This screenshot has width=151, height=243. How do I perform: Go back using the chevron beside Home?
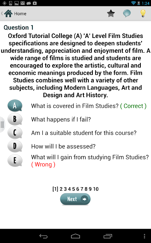pyautogui.click(x=2, y=14)
